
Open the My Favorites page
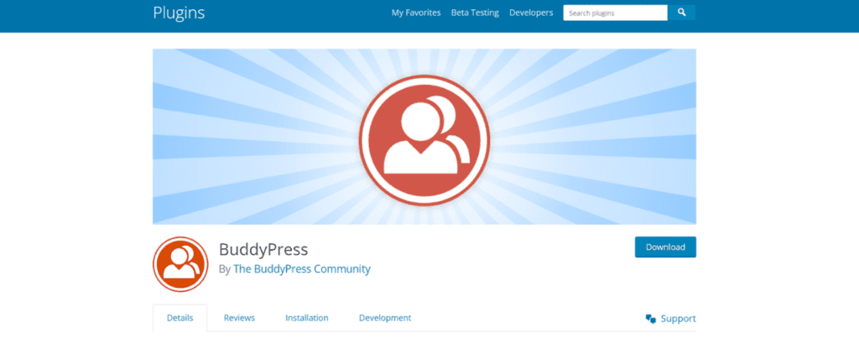(416, 13)
